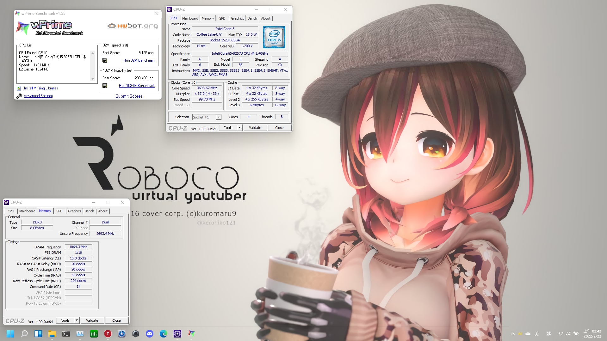Screen dimensions: 607x341
Task: Click the yellow 60 temperature tray icon
Action: pos(520,334)
